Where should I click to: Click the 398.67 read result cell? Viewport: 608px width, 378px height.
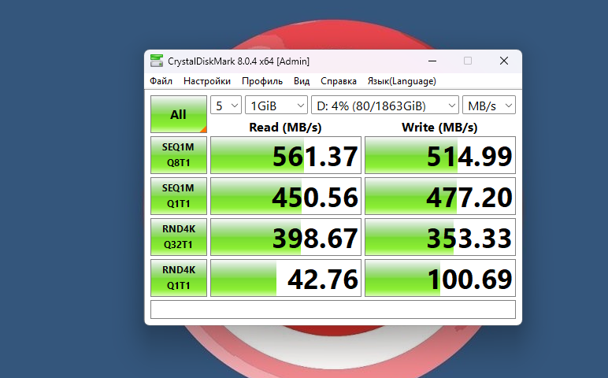286,237
